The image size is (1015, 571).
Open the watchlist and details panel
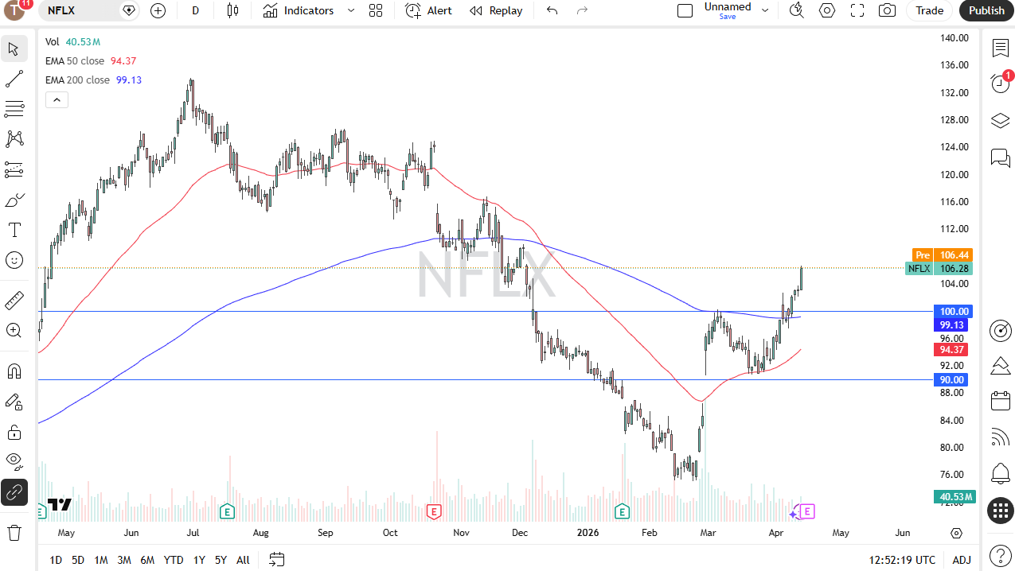click(x=1001, y=48)
